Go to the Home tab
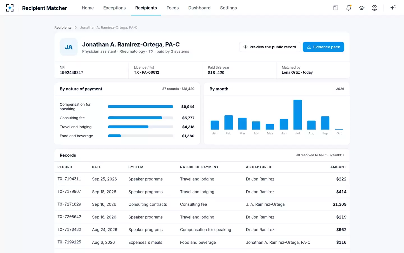Image resolution: width=404 pixels, height=253 pixels. (88, 8)
